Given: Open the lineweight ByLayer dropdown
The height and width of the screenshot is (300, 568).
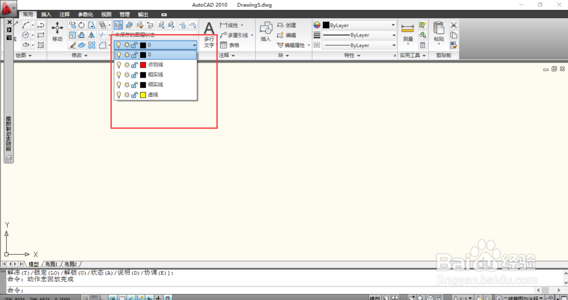Looking at the screenshot, I should 359,35.
